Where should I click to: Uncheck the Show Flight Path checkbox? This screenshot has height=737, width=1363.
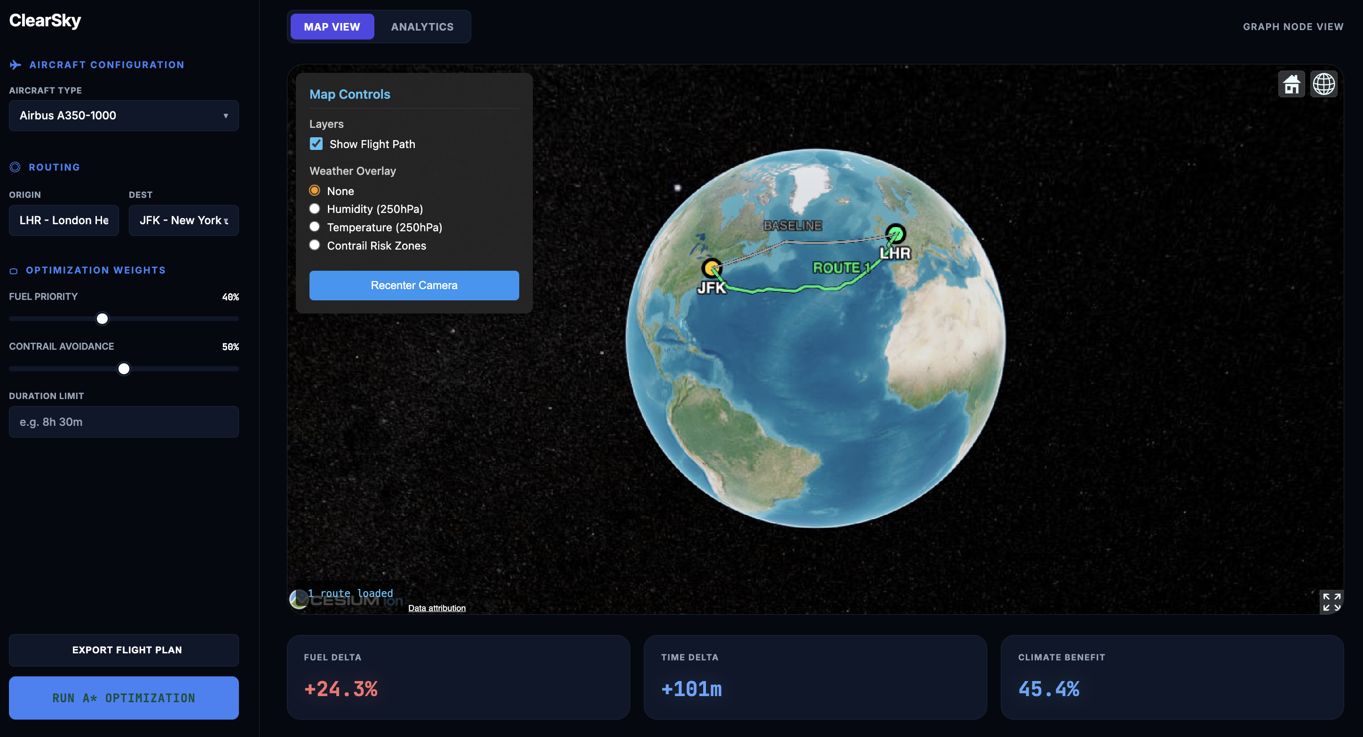(316, 144)
